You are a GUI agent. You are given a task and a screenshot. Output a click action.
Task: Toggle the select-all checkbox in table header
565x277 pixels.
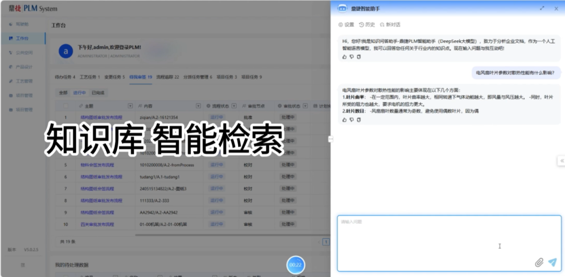click(65, 106)
